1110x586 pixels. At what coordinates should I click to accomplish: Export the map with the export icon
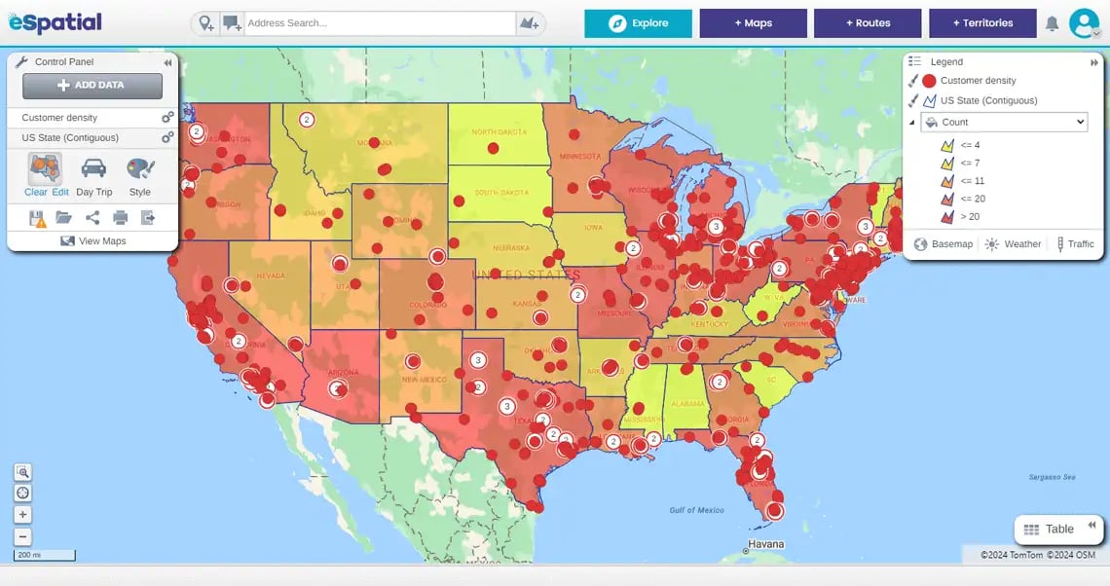click(x=147, y=218)
